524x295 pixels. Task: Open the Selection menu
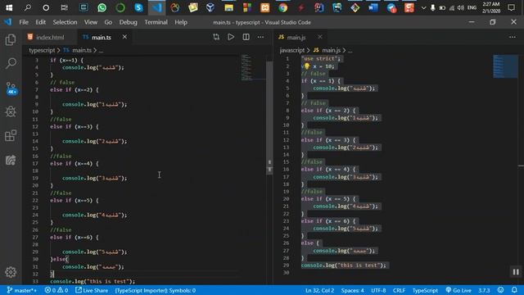click(x=65, y=22)
